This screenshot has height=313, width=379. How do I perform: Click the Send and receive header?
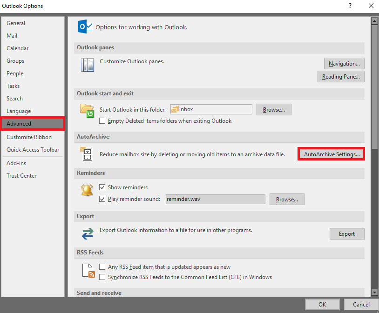219,293
